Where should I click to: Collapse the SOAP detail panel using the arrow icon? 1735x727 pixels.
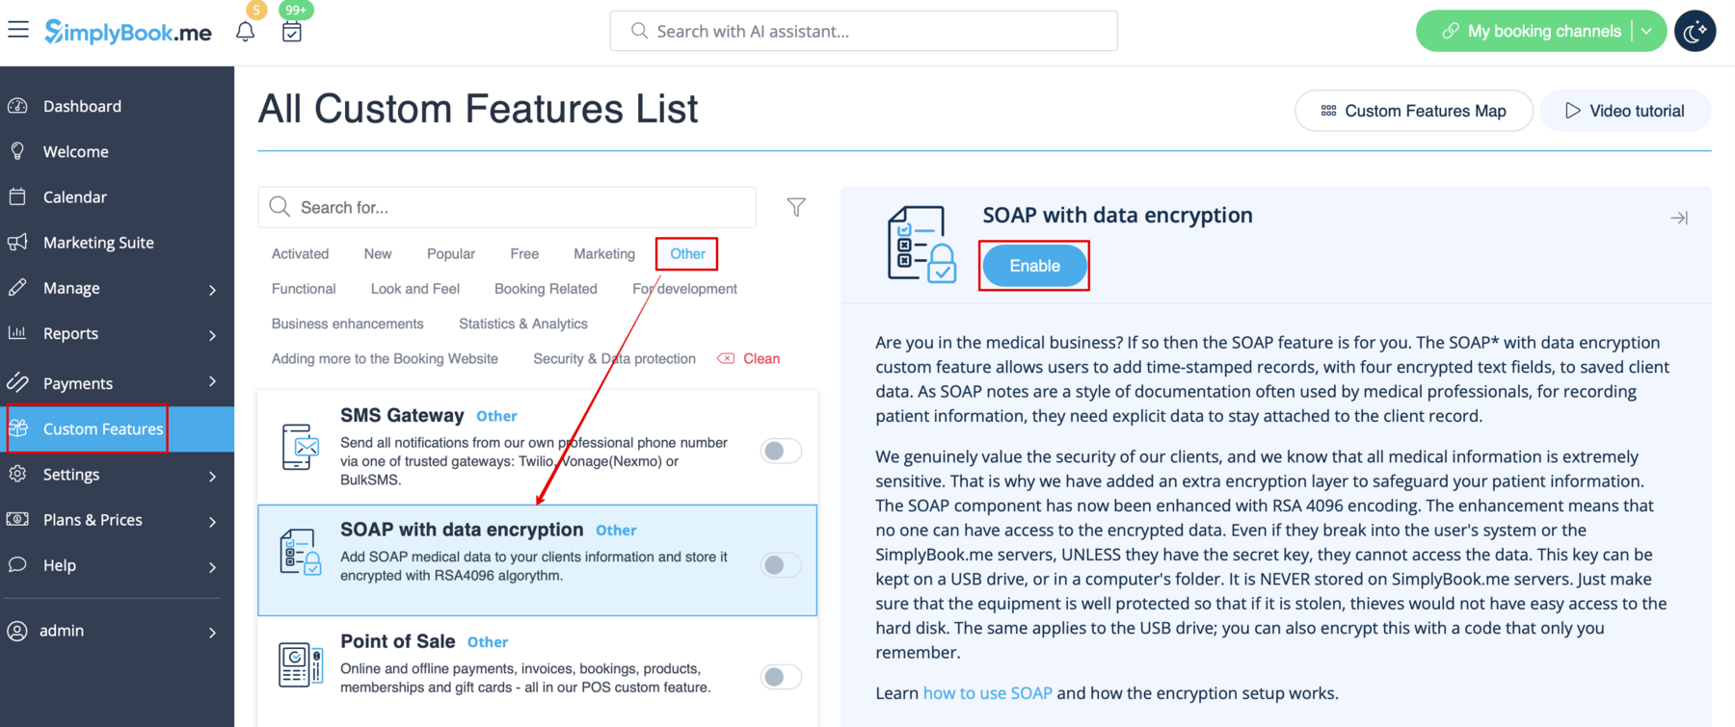point(1679,218)
